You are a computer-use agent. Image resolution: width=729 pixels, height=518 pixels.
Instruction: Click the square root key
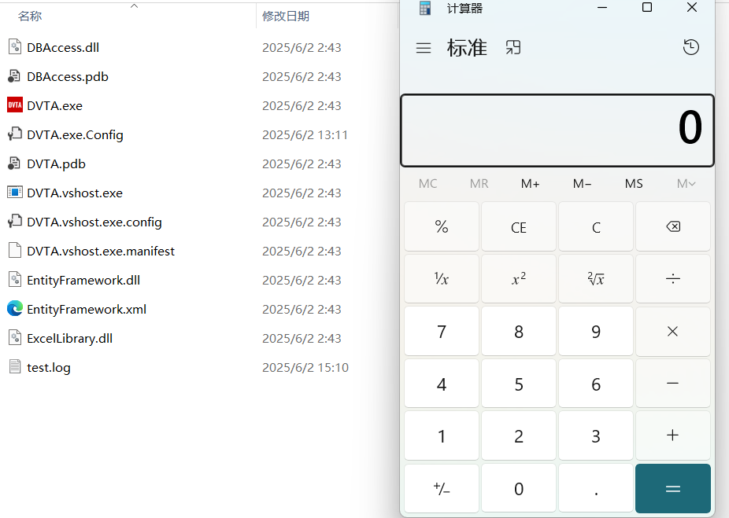point(596,278)
